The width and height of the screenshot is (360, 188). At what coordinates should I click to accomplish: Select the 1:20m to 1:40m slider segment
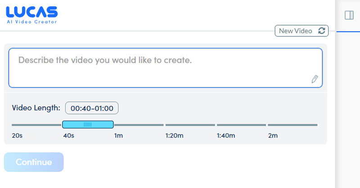(190, 125)
